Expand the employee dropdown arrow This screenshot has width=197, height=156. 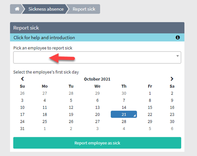click(x=177, y=56)
